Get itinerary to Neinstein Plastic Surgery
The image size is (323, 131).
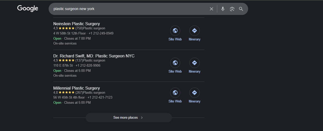point(195,31)
